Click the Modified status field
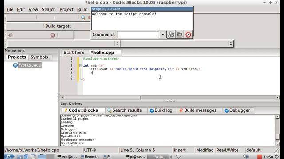This screenshot has height=159, width=284. coord(205,150)
